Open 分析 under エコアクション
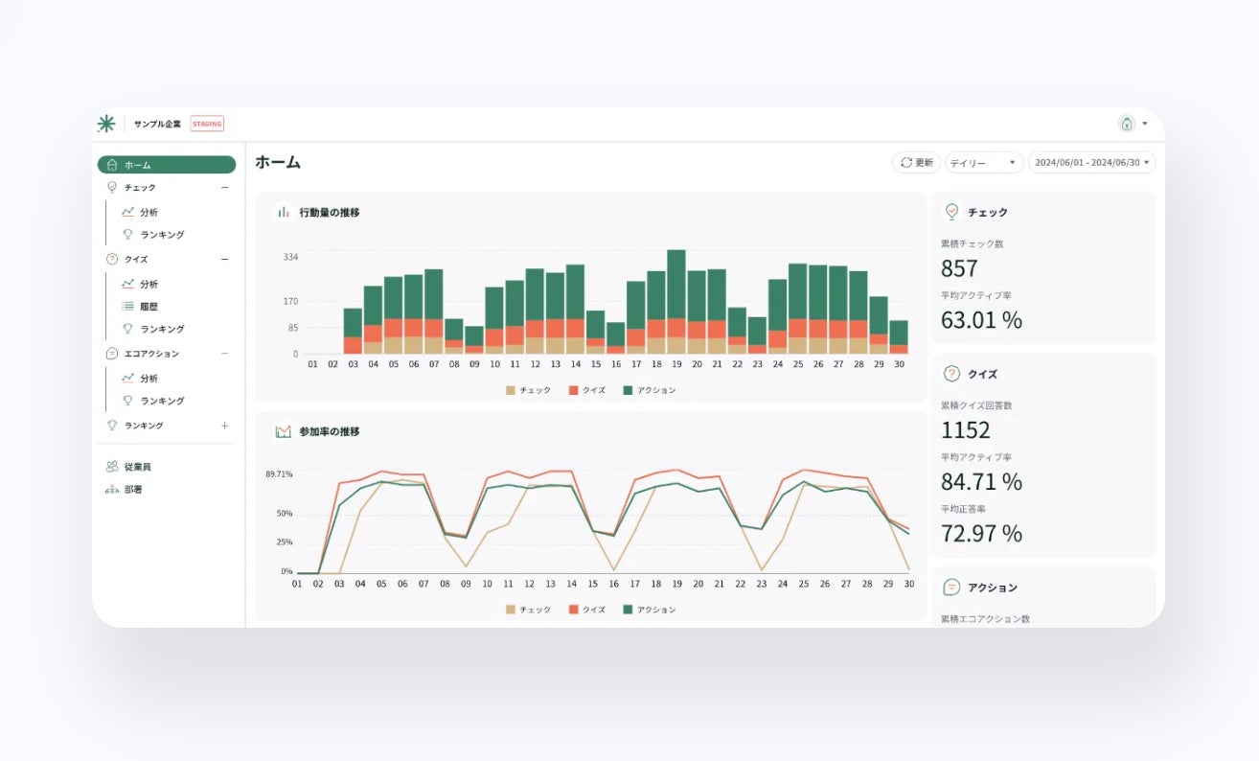Viewport: 1259px width, 761px height. tap(149, 379)
